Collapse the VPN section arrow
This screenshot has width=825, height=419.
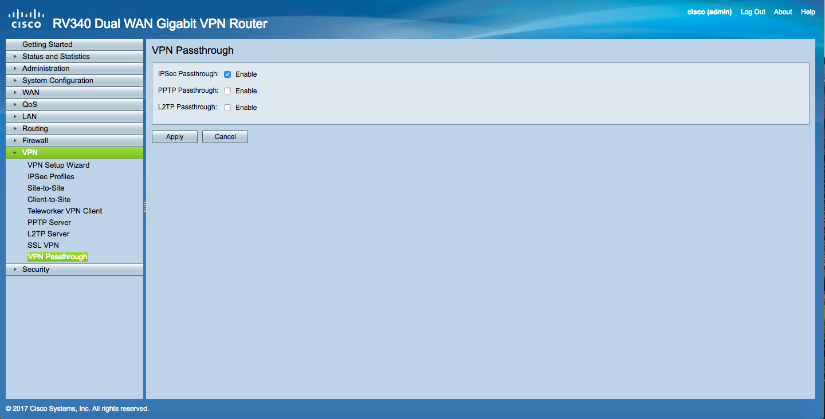coord(15,153)
